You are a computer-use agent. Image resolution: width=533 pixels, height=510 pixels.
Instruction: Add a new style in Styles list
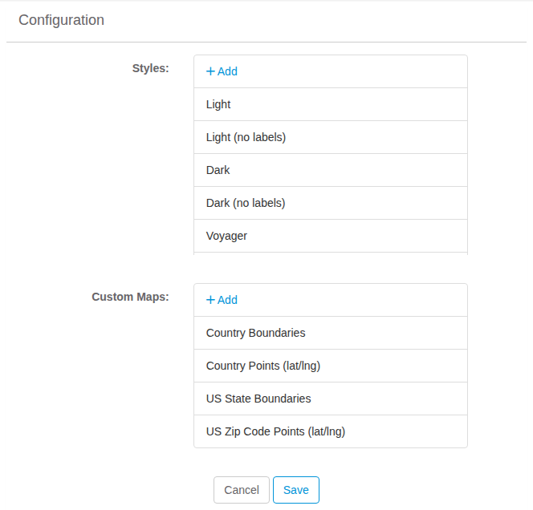pyautogui.click(x=222, y=71)
